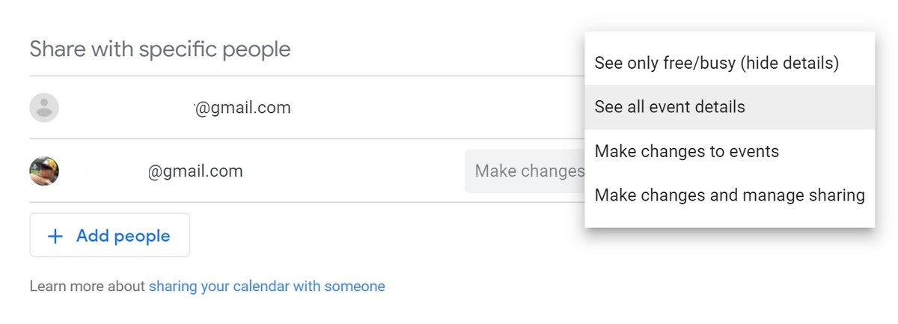This screenshot has height=324, width=898.
Task: Click the plus icon beside Add people
Action: 55,236
